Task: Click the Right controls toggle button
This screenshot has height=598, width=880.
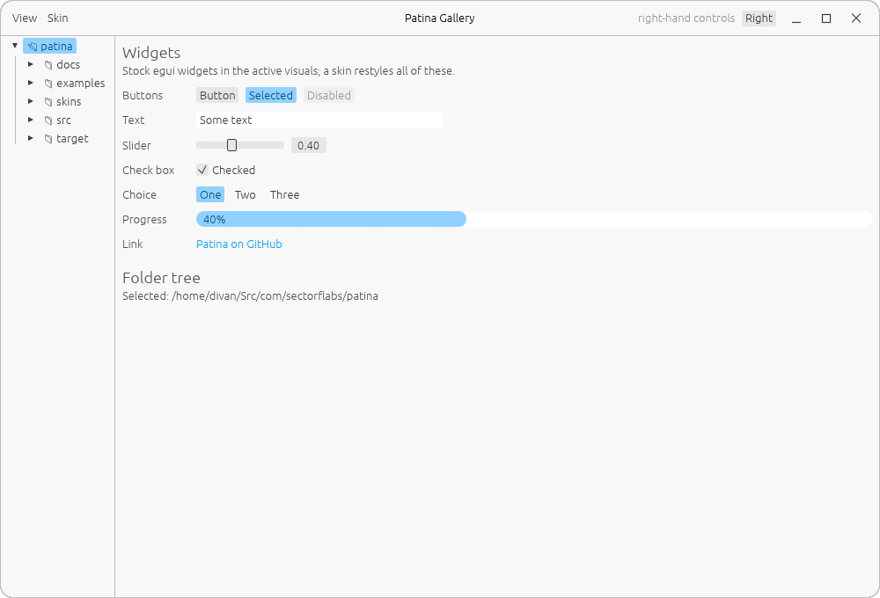Action: tap(759, 18)
